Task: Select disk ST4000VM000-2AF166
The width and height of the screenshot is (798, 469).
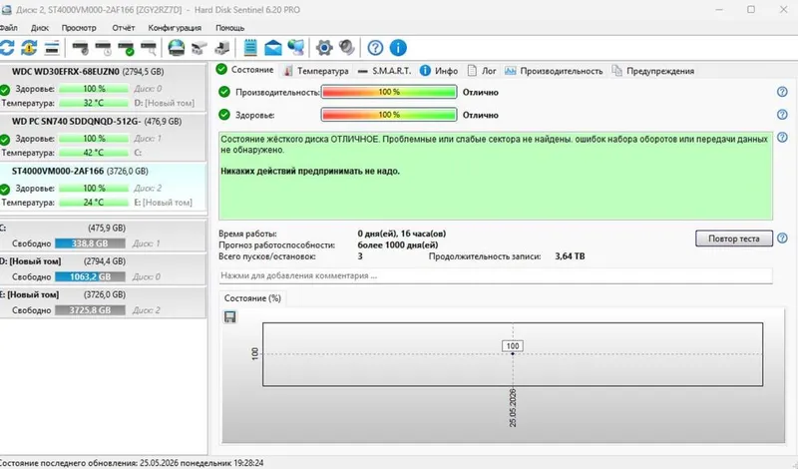Action: [x=103, y=187]
